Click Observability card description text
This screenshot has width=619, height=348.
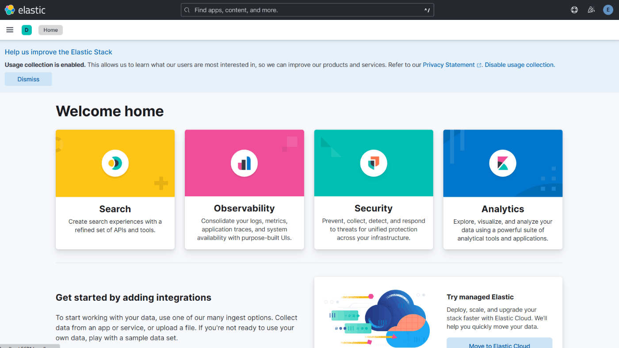click(x=244, y=229)
